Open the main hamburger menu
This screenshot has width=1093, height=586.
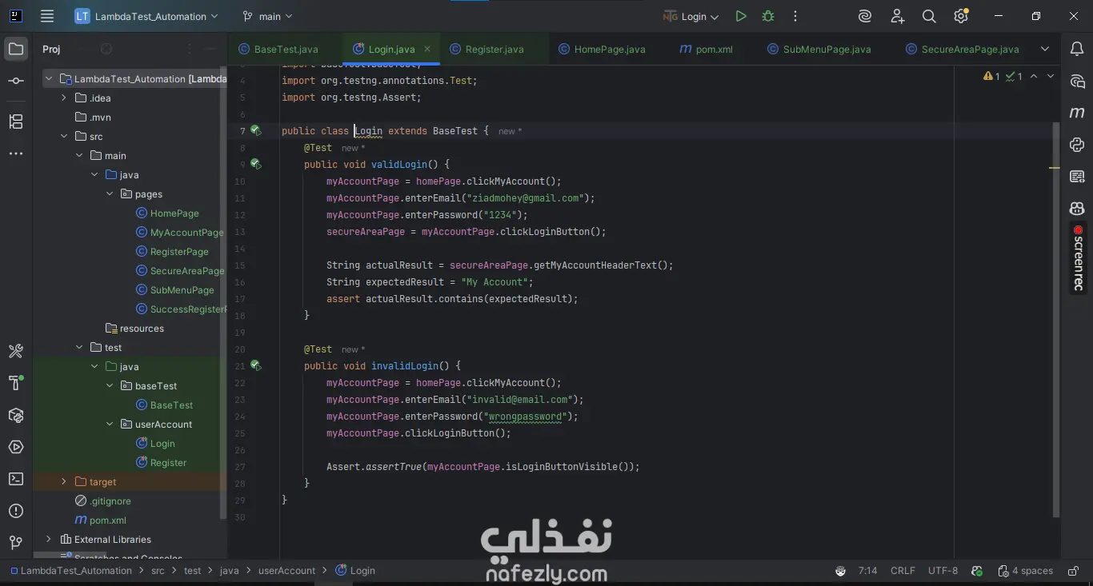click(x=47, y=16)
